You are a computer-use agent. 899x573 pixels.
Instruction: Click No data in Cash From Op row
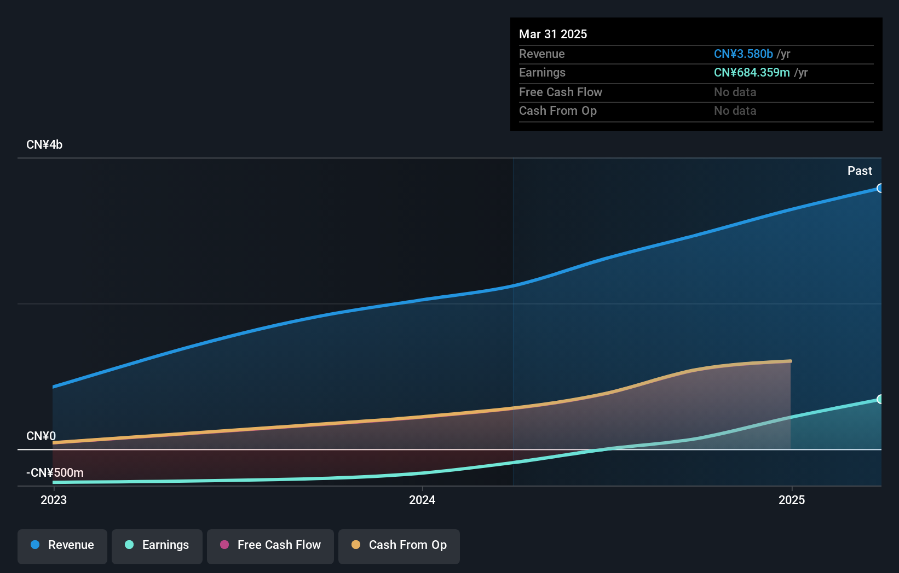735,111
